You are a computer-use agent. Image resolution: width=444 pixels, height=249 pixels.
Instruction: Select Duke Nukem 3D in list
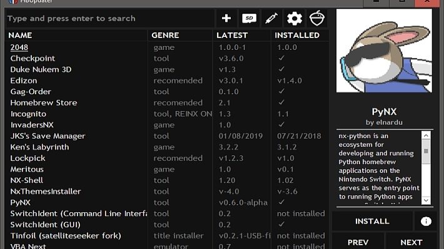(167, 69)
